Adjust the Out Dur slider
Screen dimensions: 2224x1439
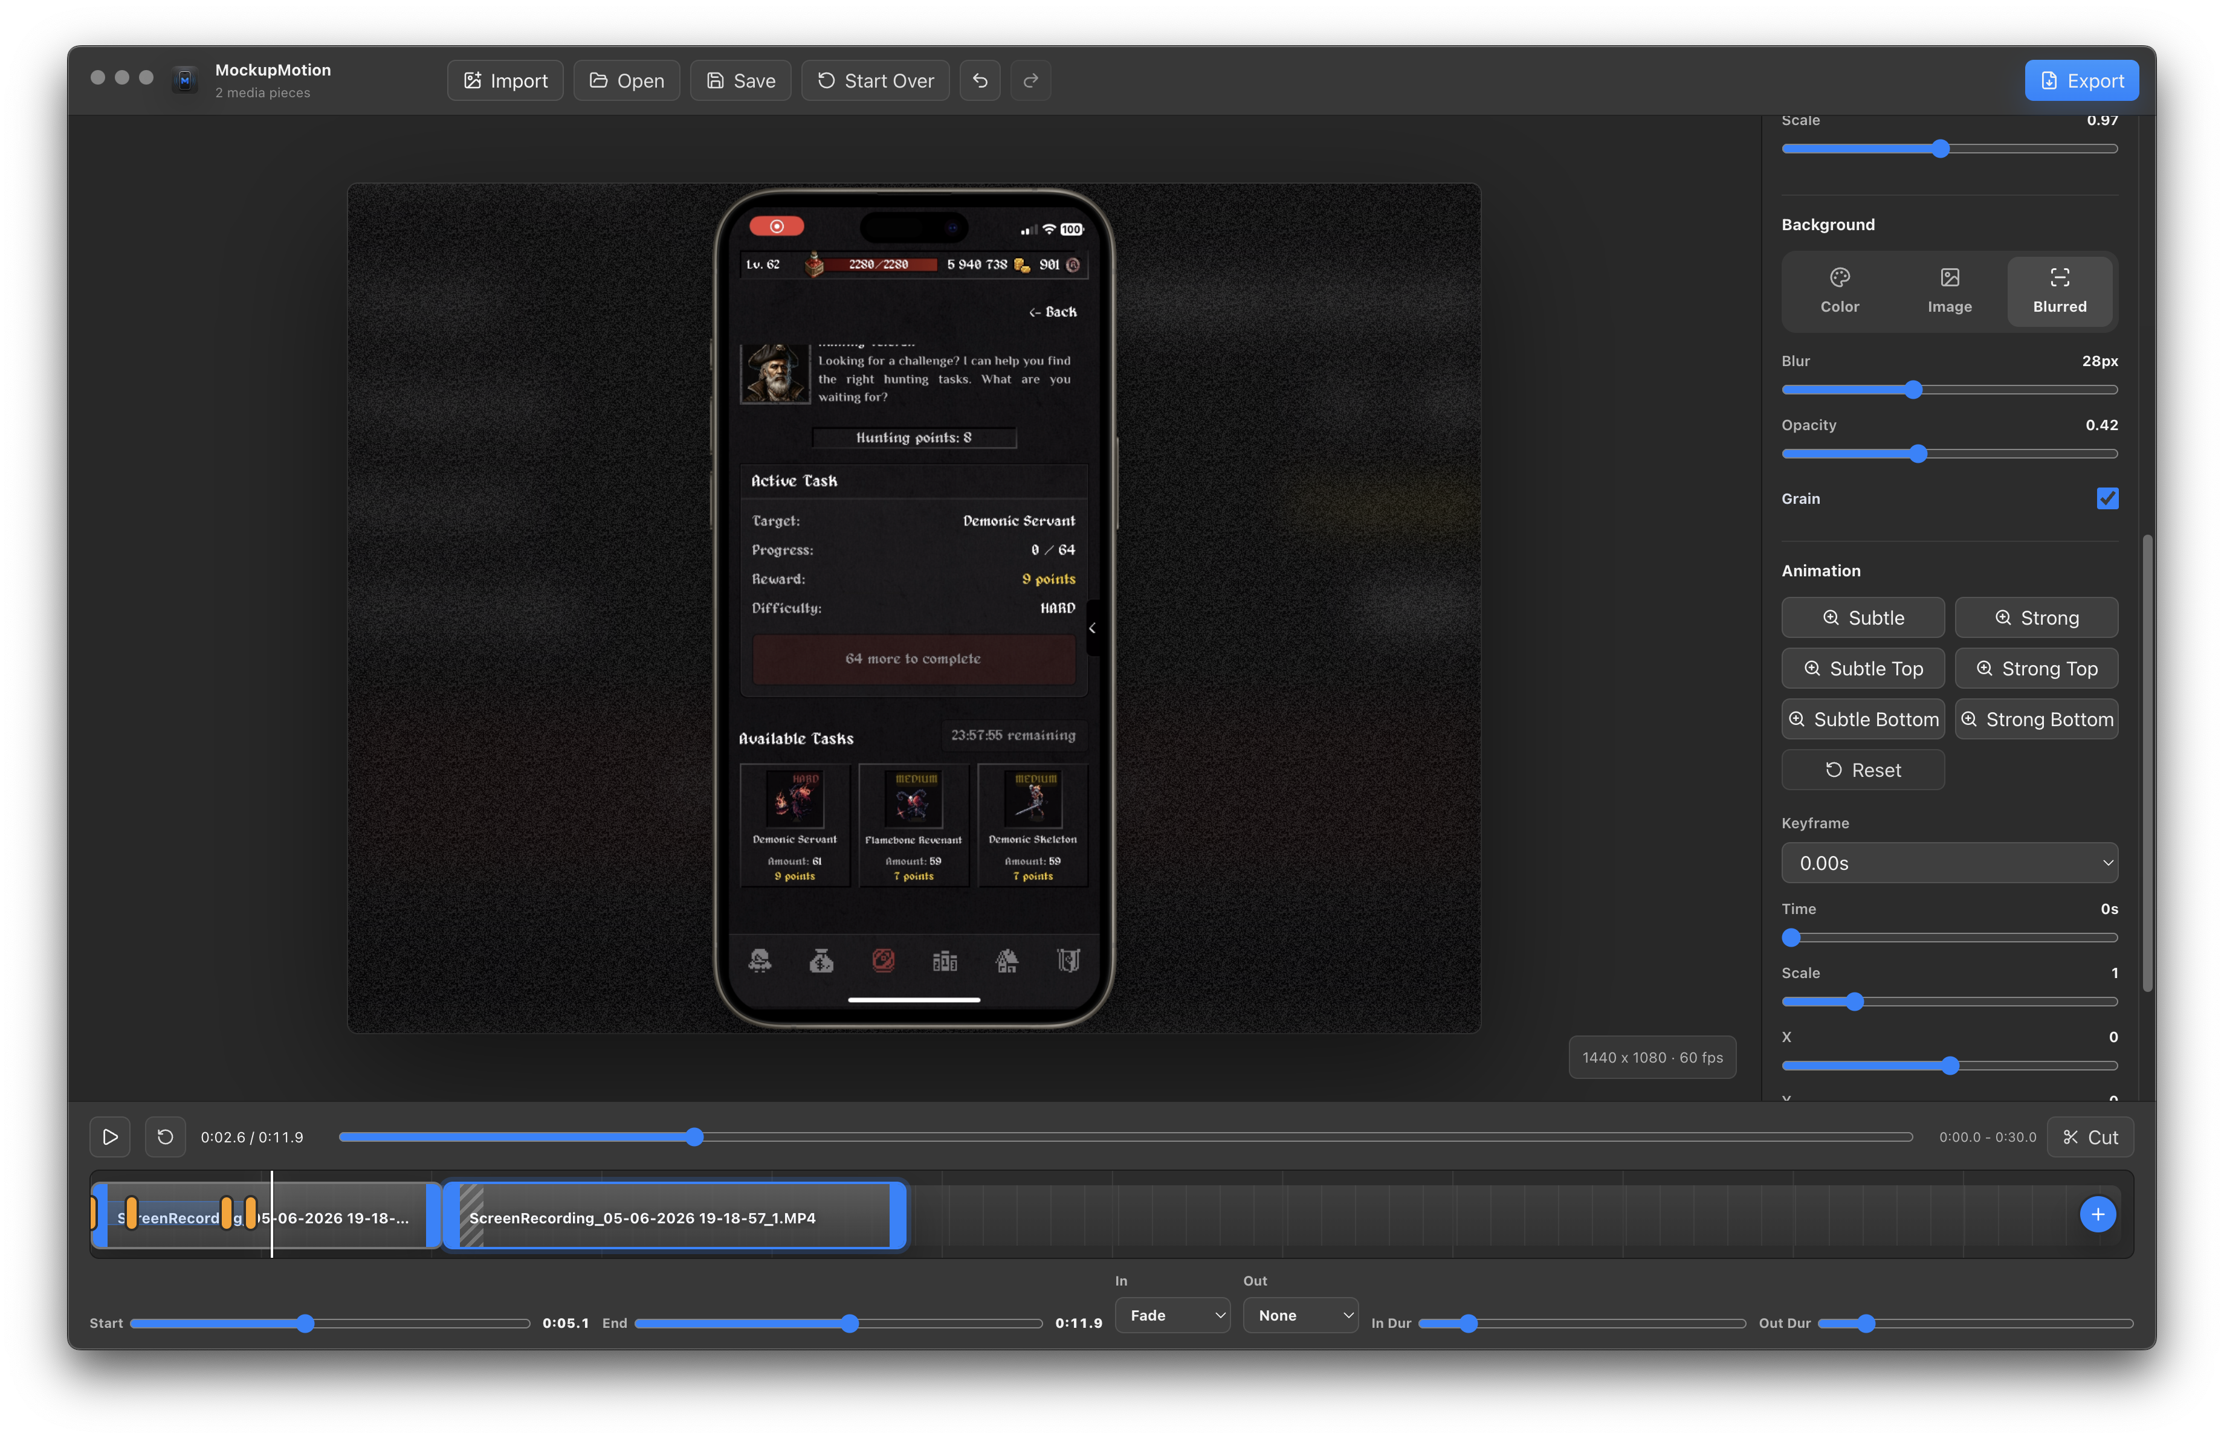1976,1324
